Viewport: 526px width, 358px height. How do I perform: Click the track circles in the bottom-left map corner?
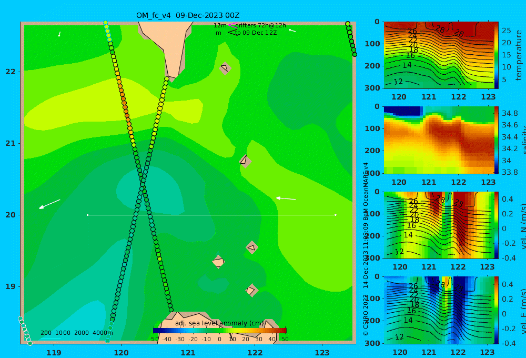tap(25, 331)
